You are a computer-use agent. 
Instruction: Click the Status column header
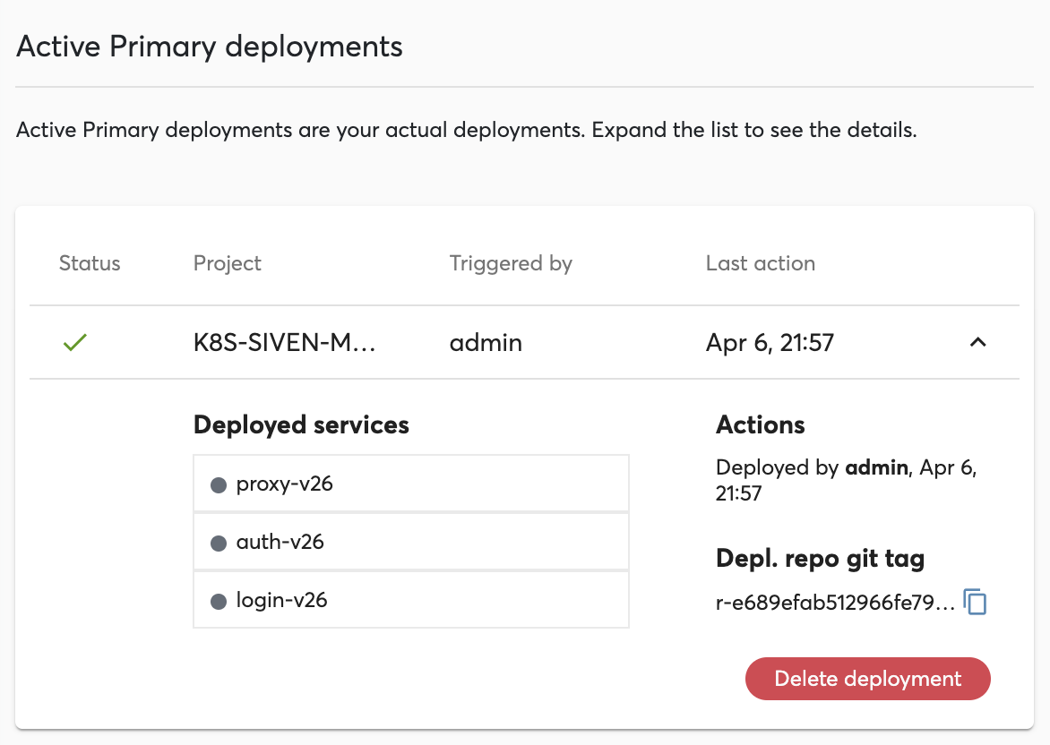click(90, 263)
